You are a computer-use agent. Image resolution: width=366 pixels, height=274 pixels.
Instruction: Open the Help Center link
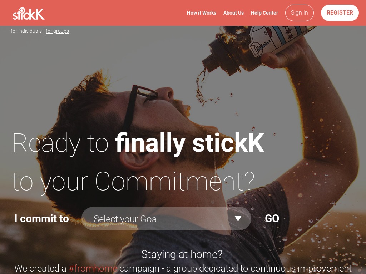point(264,13)
